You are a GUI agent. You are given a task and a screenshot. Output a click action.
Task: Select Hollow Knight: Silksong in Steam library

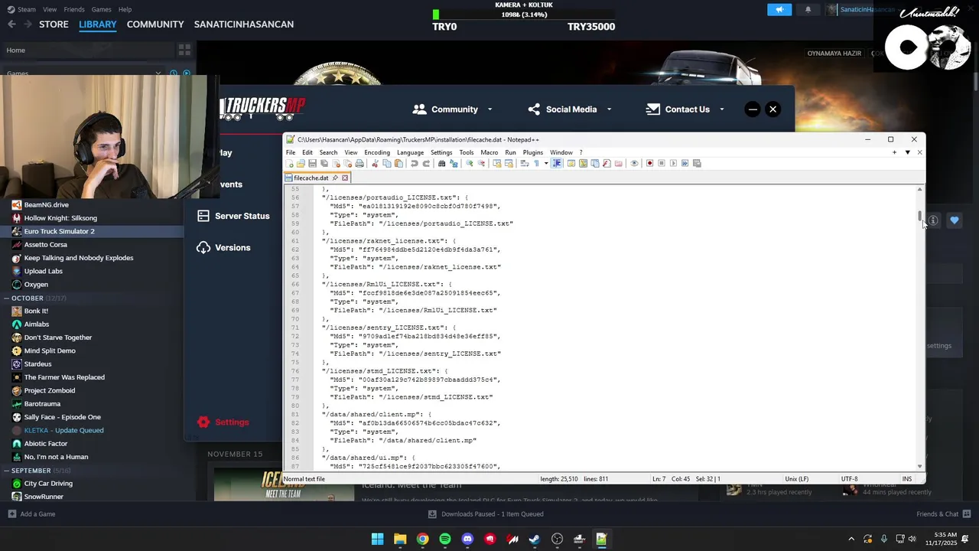click(60, 218)
